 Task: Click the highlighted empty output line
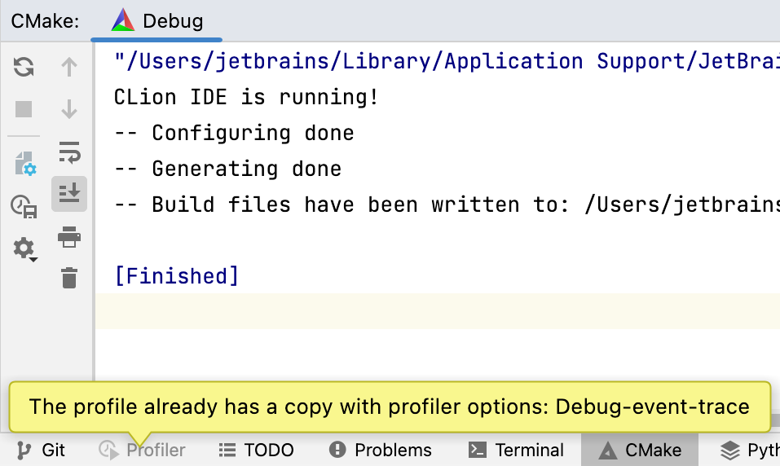437,311
